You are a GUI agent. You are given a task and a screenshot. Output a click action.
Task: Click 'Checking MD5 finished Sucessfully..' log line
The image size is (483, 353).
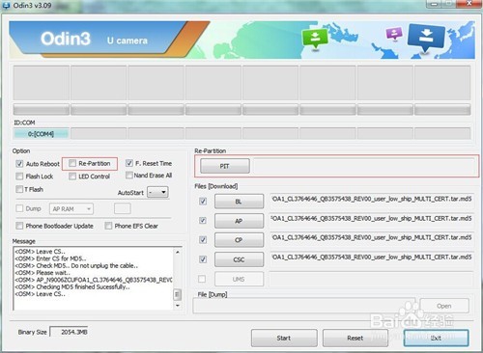point(72,286)
